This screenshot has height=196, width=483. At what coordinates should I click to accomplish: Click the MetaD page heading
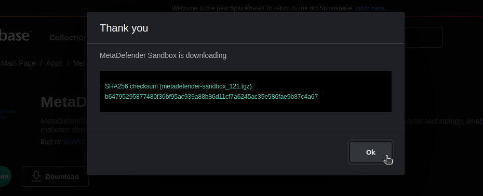point(64,102)
